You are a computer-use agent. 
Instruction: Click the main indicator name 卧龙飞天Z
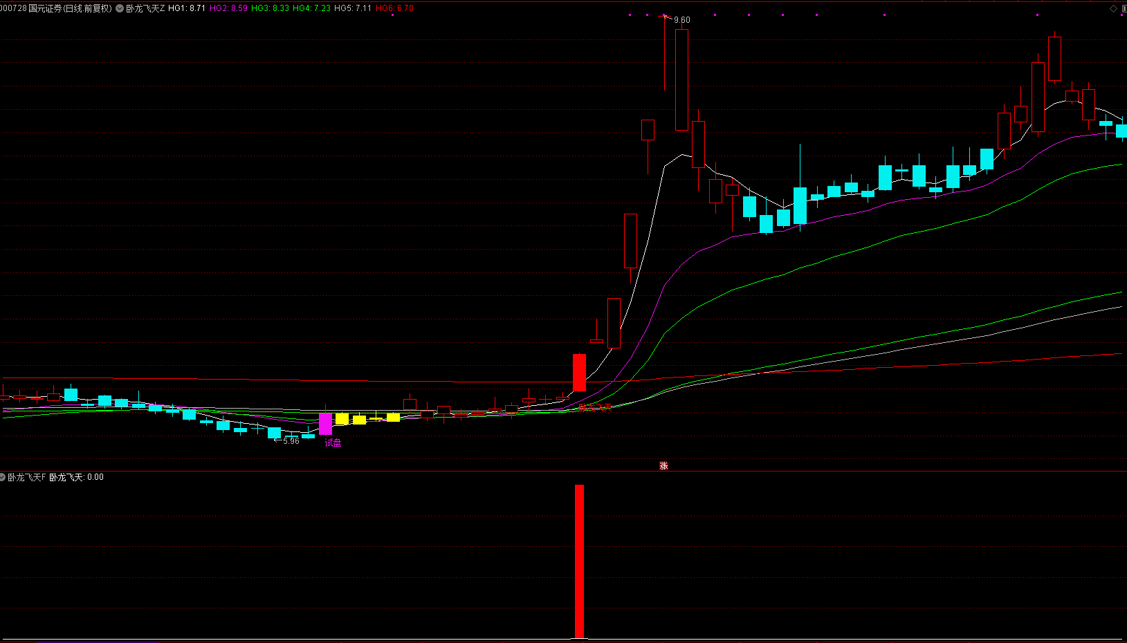click(x=145, y=8)
